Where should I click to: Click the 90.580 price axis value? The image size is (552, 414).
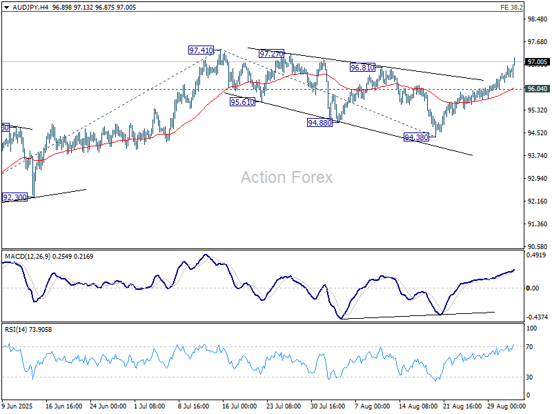[538, 246]
